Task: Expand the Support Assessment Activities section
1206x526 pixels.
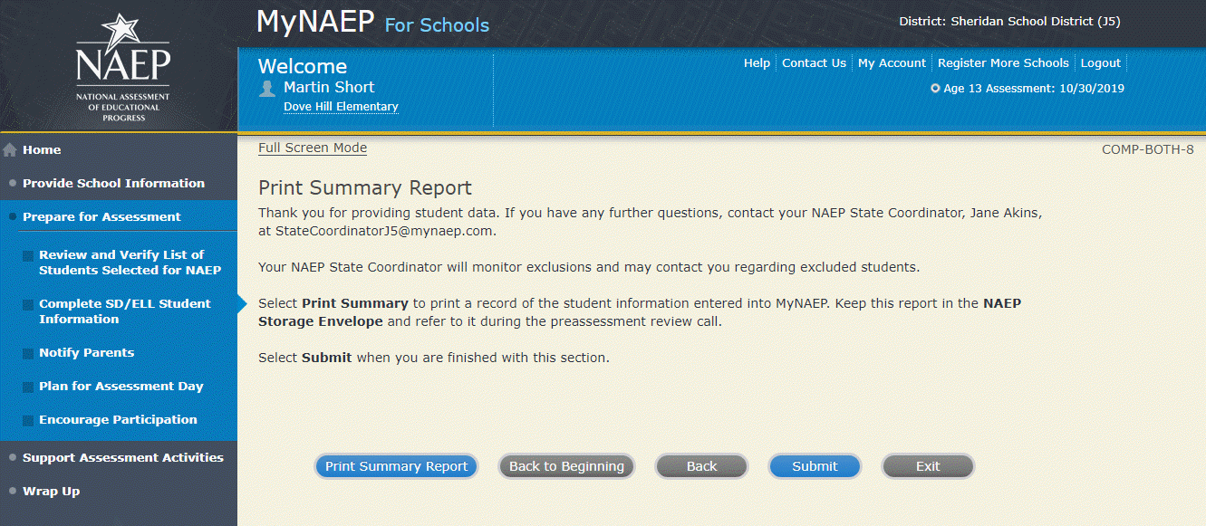Action: [x=122, y=457]
